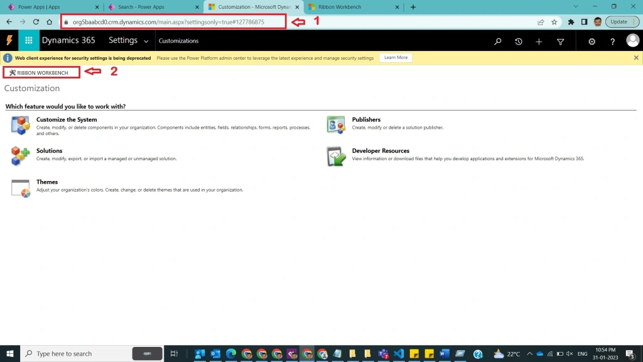Screen dimensions: 643x362
Task: Click the browser back arrow
Action: pyautogui.click(x=9, y=22)
